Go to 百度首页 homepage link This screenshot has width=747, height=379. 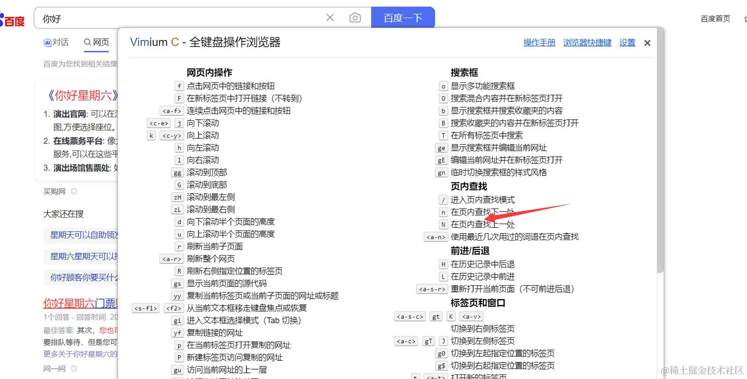click(715, 19)
